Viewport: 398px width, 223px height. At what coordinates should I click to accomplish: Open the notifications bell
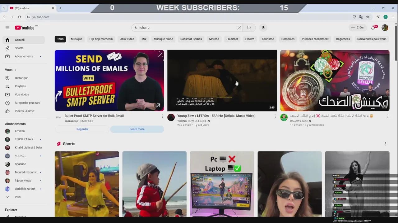click(x=373, y=28)
